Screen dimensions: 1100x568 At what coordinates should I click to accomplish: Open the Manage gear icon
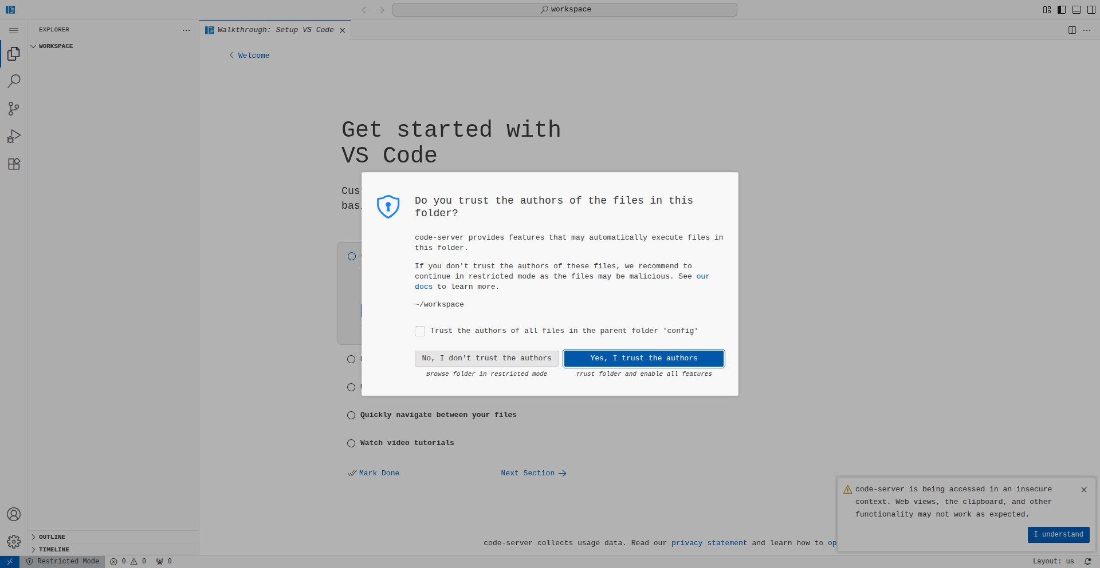[x=14, y=541]
